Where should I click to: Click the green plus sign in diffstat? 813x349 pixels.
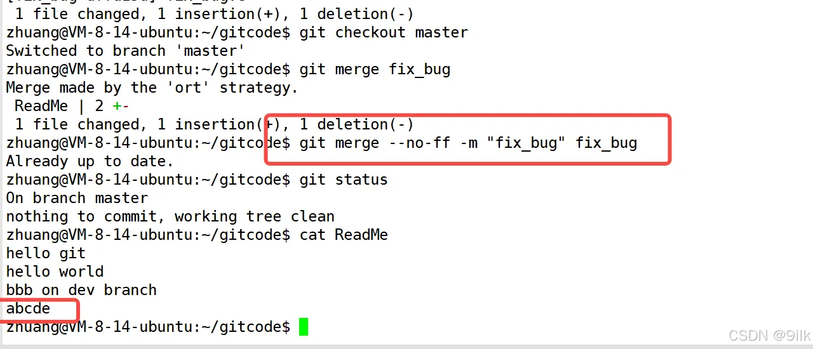pyautogui.click(x=116, y=106)
